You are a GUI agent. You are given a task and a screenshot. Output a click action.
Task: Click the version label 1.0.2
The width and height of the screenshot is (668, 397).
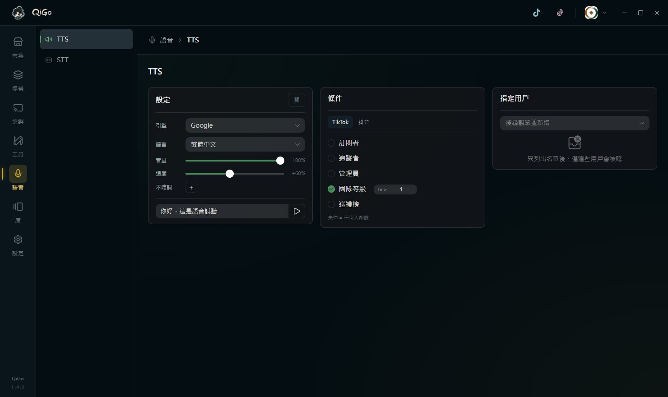tap(18, 387)
